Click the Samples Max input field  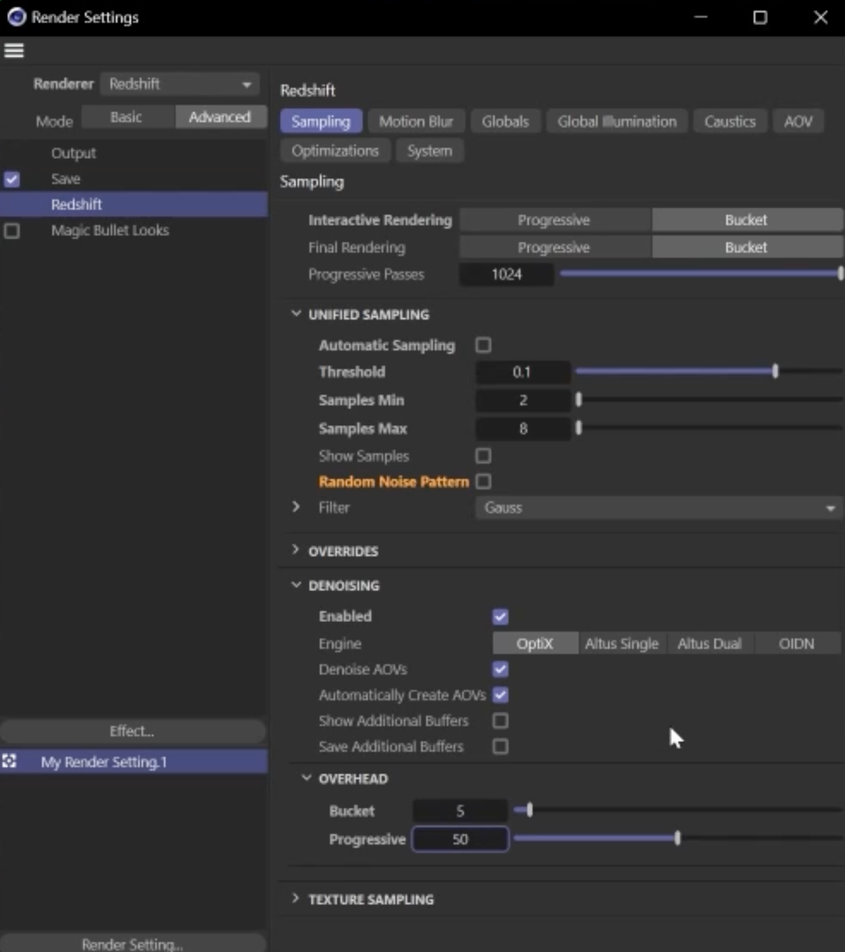[523, 428]
